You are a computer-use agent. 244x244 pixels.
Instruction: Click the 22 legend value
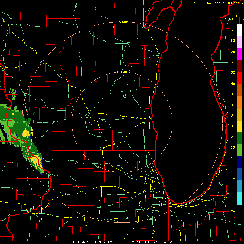[233, 147]
